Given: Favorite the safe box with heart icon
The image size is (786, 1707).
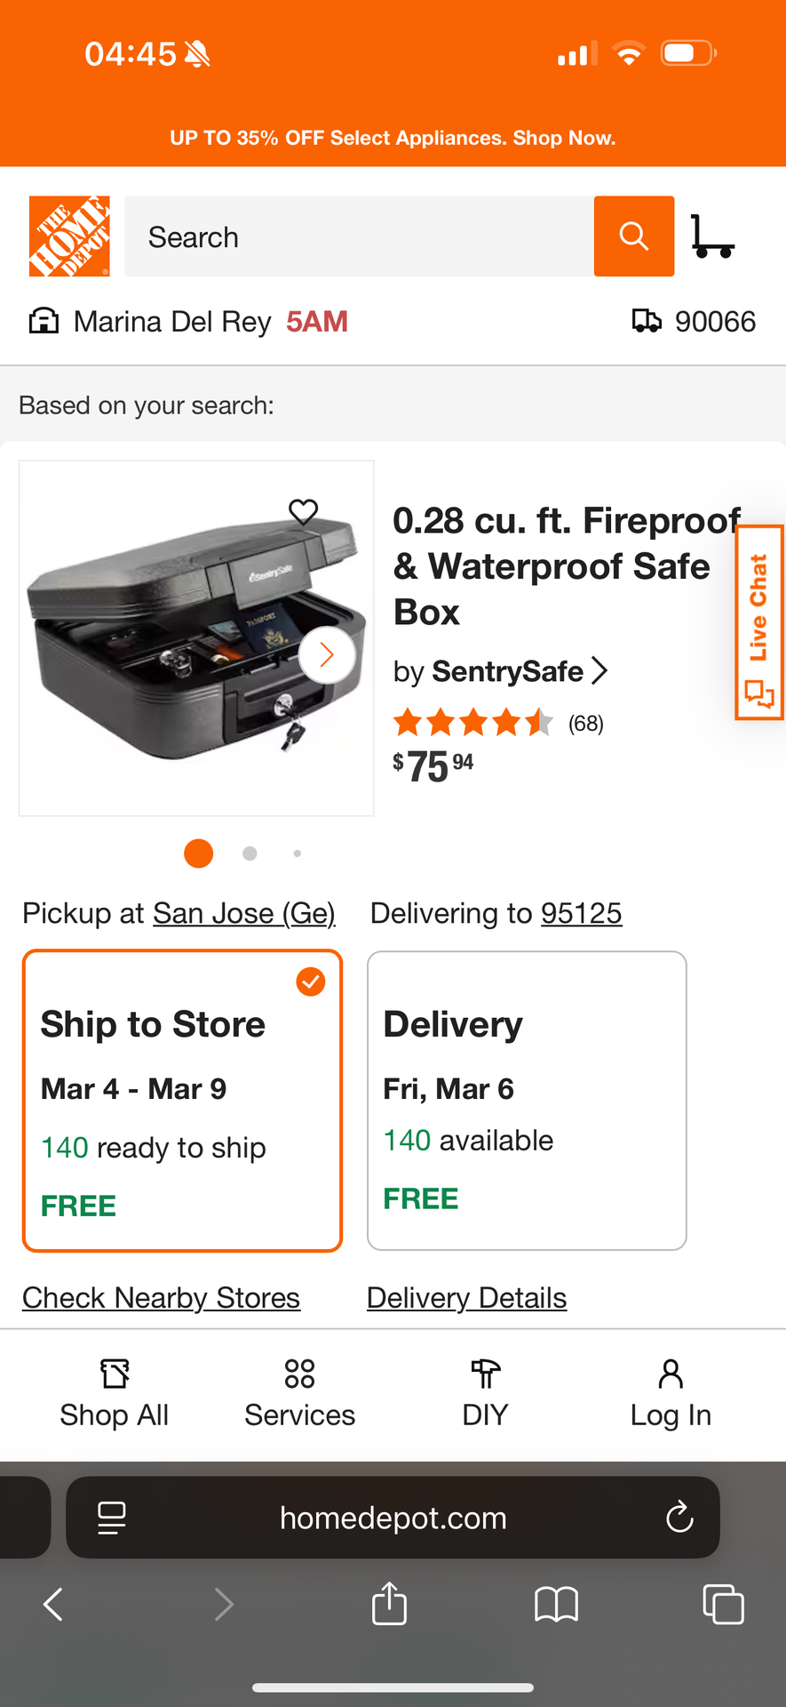Looking at the screenshot, I should click(303, 511).
